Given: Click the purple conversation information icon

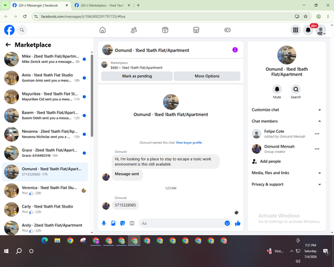Looking at the screenshot, I should pos(235,50).
